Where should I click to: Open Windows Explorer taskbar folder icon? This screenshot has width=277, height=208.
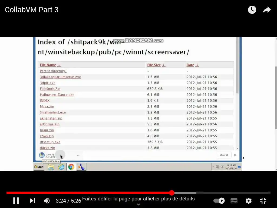coord(51,167)
